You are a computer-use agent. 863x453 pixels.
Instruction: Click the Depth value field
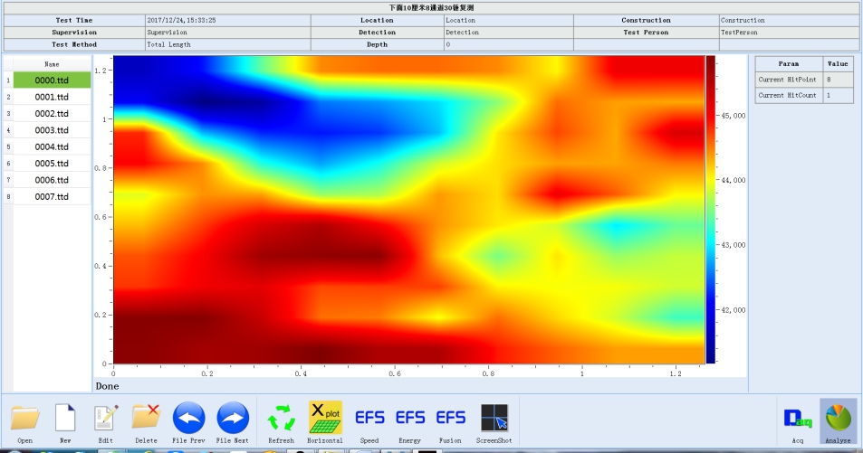[x=507, y=44]
